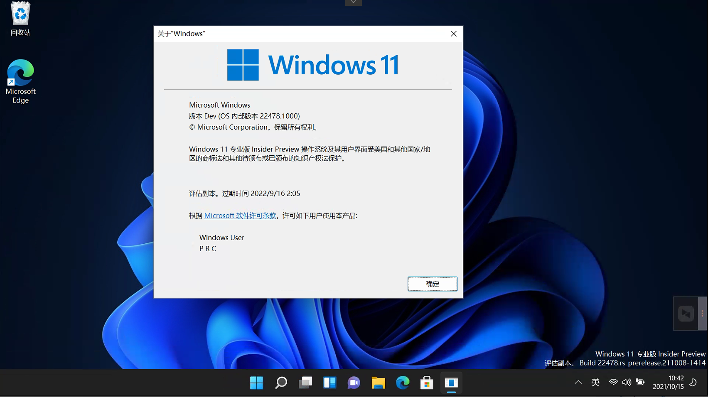The width and height of the screenshot is (708, 397).
Task: Open Task View
Action: (305, 382)
